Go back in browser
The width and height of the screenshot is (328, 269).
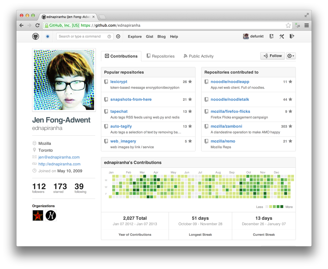click(x=21, y=25)
